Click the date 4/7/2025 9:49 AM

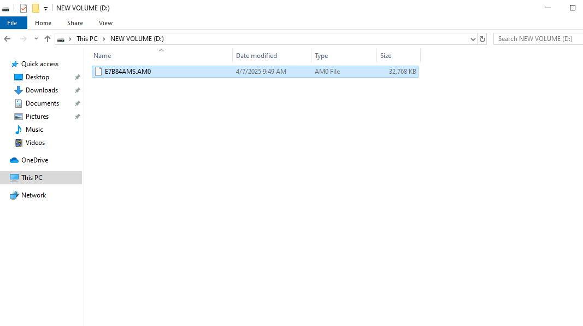click(x=261, y=72)
